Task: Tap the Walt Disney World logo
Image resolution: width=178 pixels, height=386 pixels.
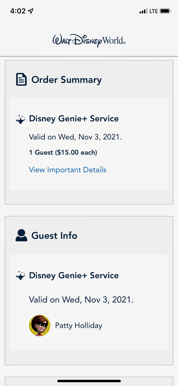Action: 89,41
